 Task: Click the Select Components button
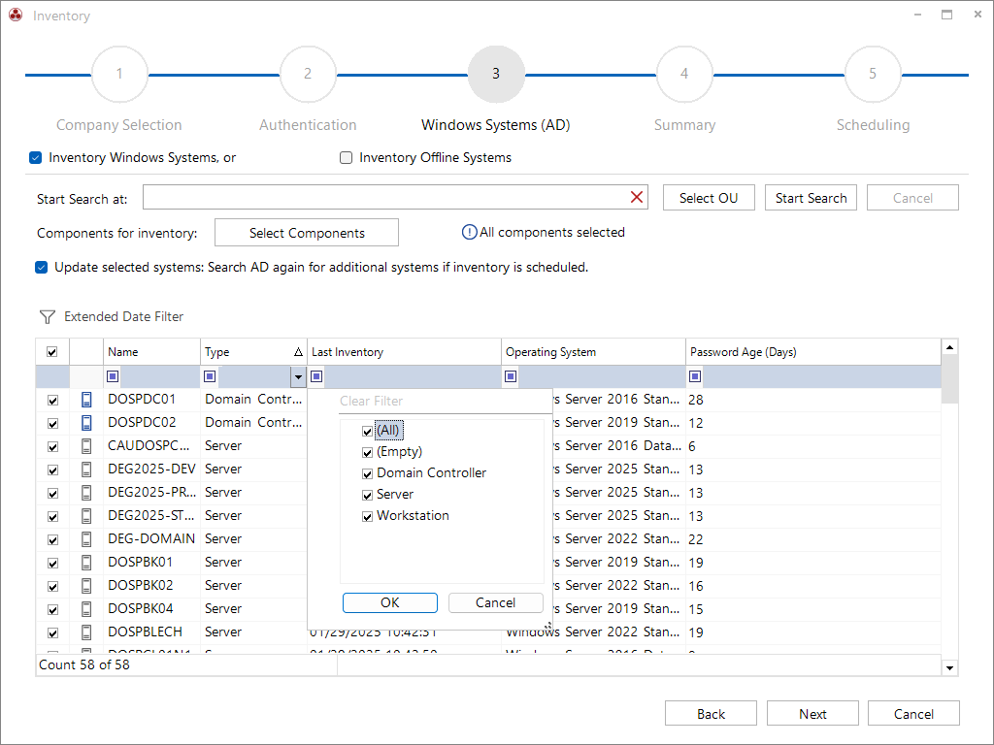[307, 233]
